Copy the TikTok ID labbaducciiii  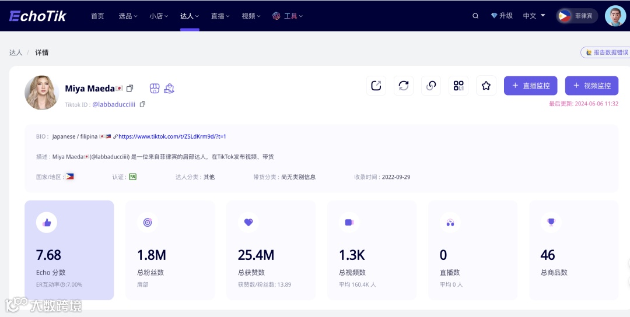click(142, 104)
